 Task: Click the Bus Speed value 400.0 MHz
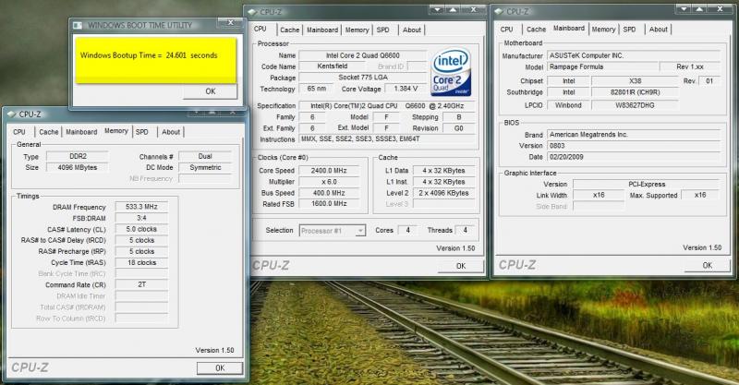(329, 193)
